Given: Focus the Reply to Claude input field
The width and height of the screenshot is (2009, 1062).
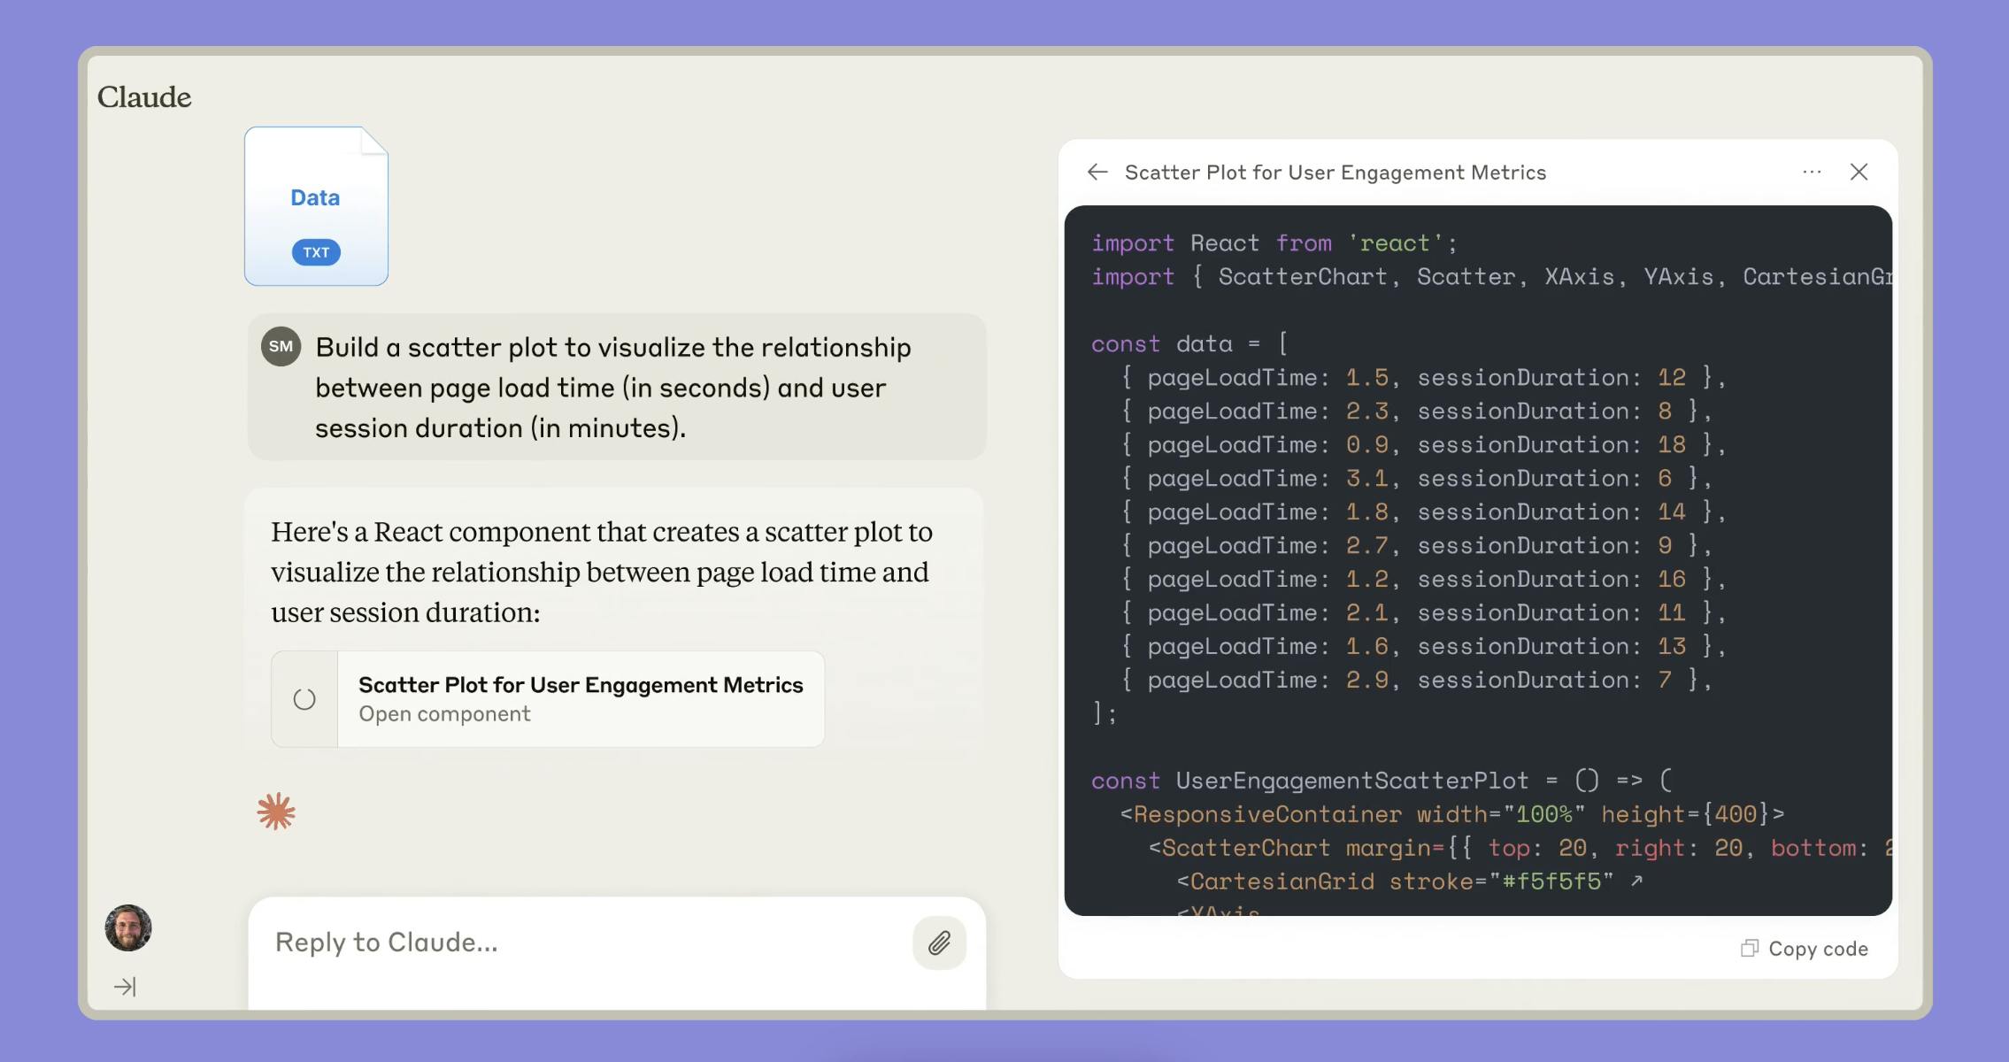Looking at the screenshot, I should coord(575,943).
